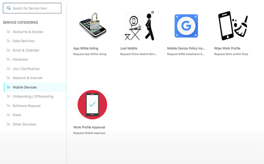Open the App White listing padlock phone icon

(92, 26)
